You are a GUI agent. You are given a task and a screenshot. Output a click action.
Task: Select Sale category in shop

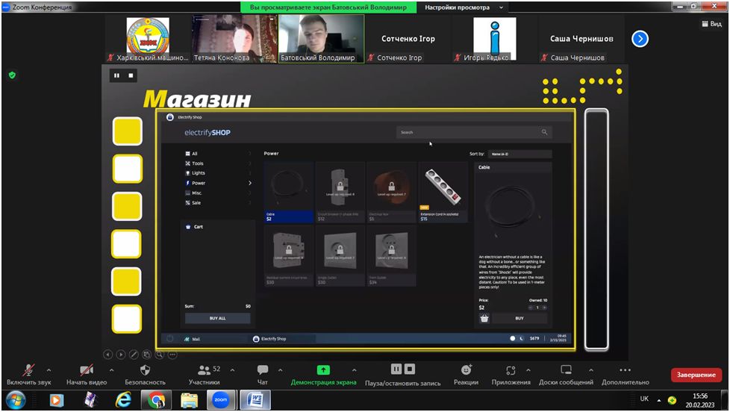(x=218, y=202)
